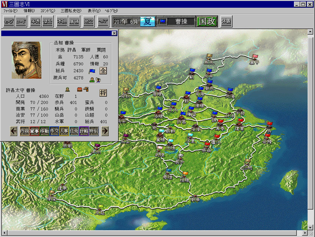Click the right arrow beside command buttons

click(105, 131)
